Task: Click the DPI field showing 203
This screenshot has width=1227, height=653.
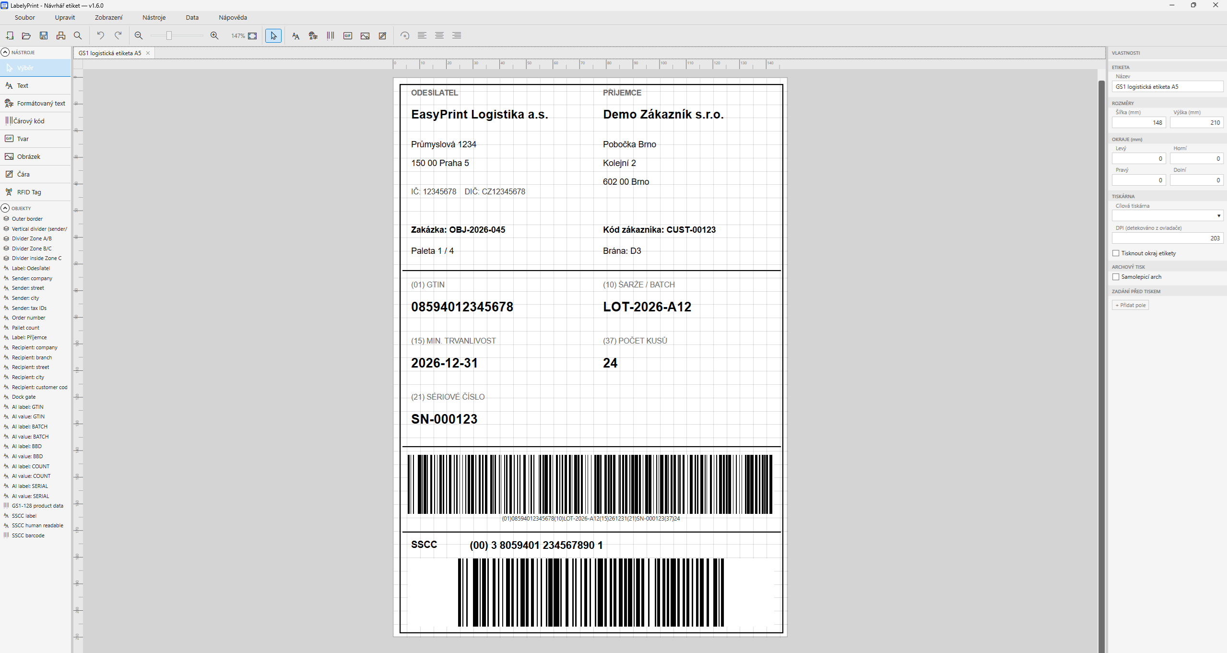Action: click(1168, 238)
